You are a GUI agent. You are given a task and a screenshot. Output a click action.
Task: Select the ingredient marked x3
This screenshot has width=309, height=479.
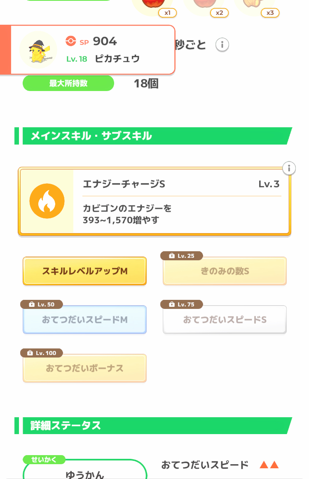[252, 5]
